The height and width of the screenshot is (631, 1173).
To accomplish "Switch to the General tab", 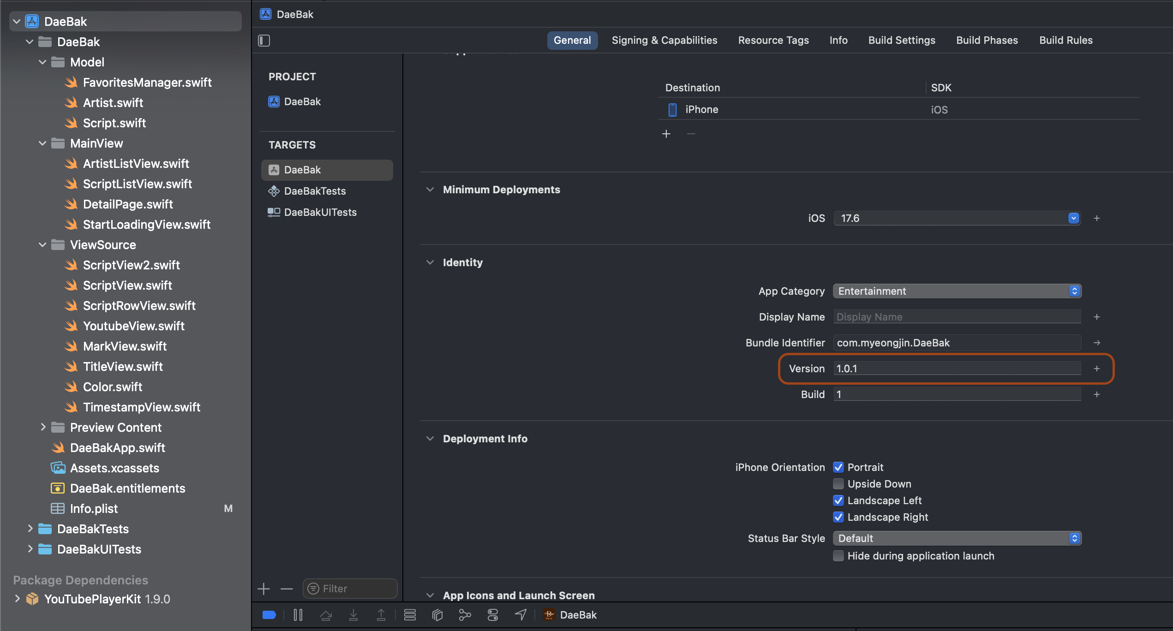I will [x=572, y=41].
